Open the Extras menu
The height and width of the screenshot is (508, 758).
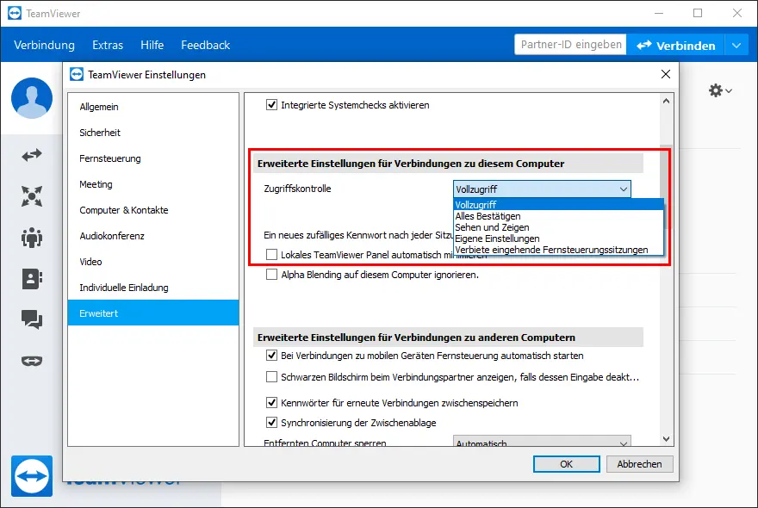pyautogui.click(x=108, y=45)
